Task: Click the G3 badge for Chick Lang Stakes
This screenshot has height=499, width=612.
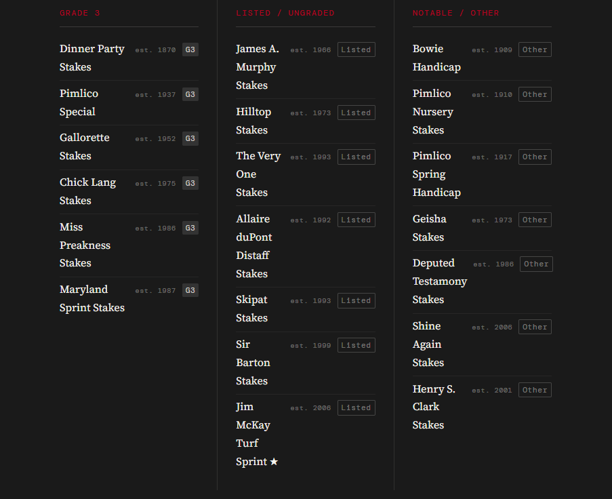Action: point(190,183)
